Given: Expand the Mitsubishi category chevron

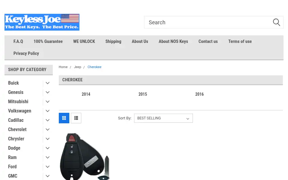Looking at the screenshot, I should tap(48, 102).
